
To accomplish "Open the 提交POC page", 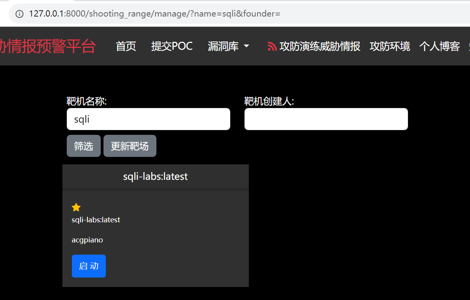I will [172, 46].
